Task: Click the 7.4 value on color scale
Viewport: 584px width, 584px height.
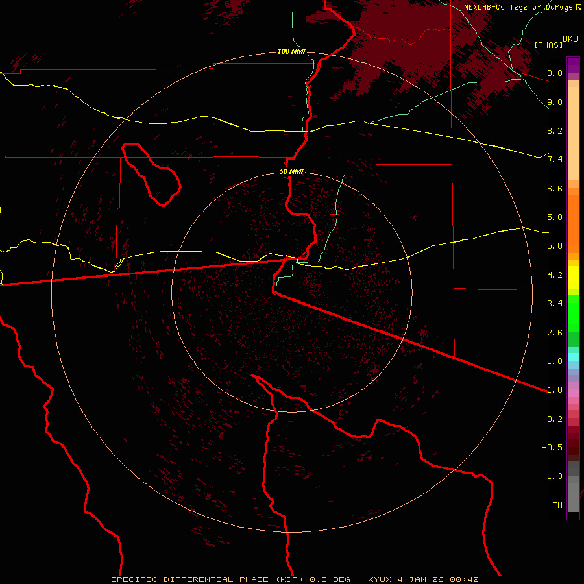Action: tap(555, 160)
